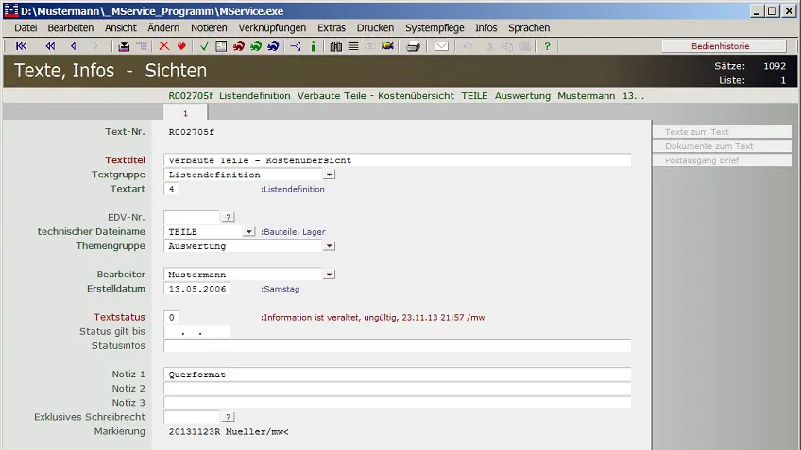Jump to first record with toolbar arrow

(x=22, y=46)
